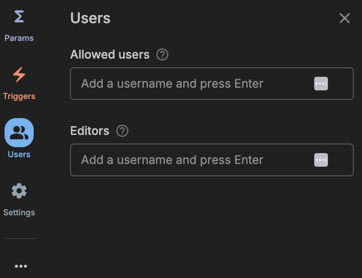Screen dimensions: 362x278
Task: Show help for Editors
Action: click(122, 131)
